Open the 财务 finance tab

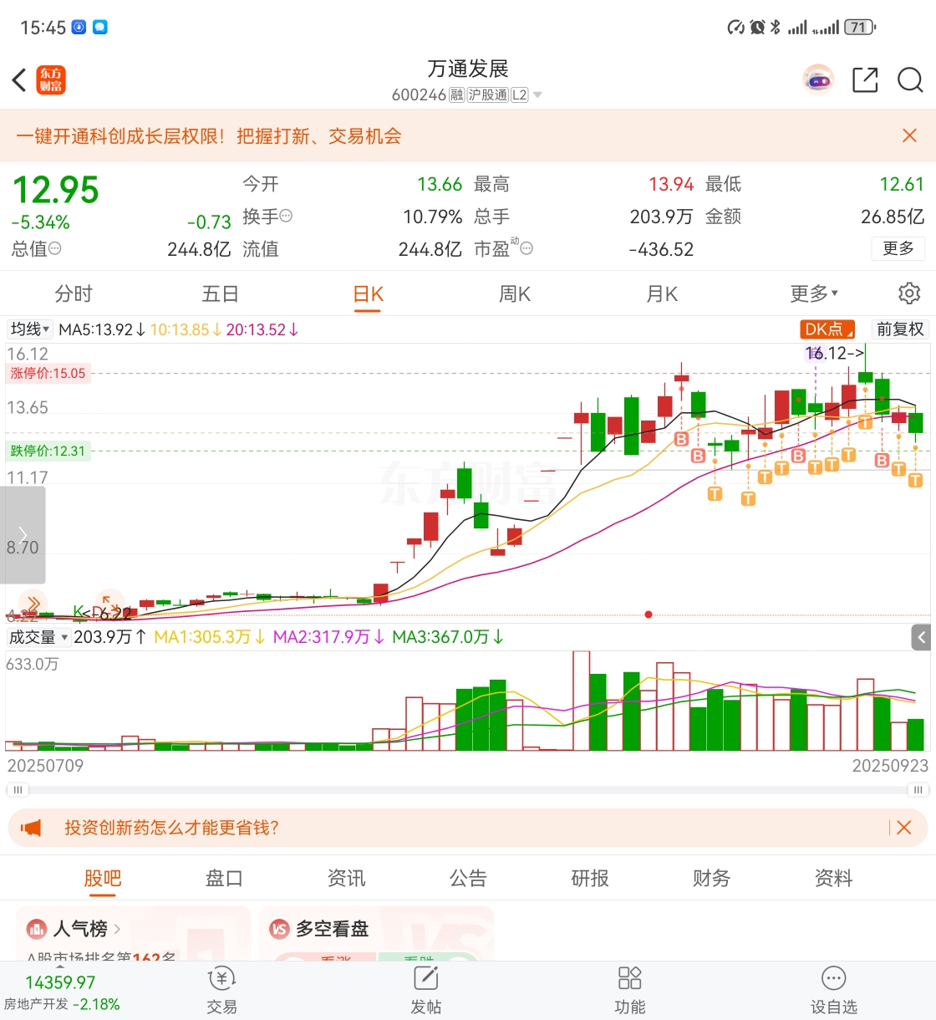click(x=711, y=878)
